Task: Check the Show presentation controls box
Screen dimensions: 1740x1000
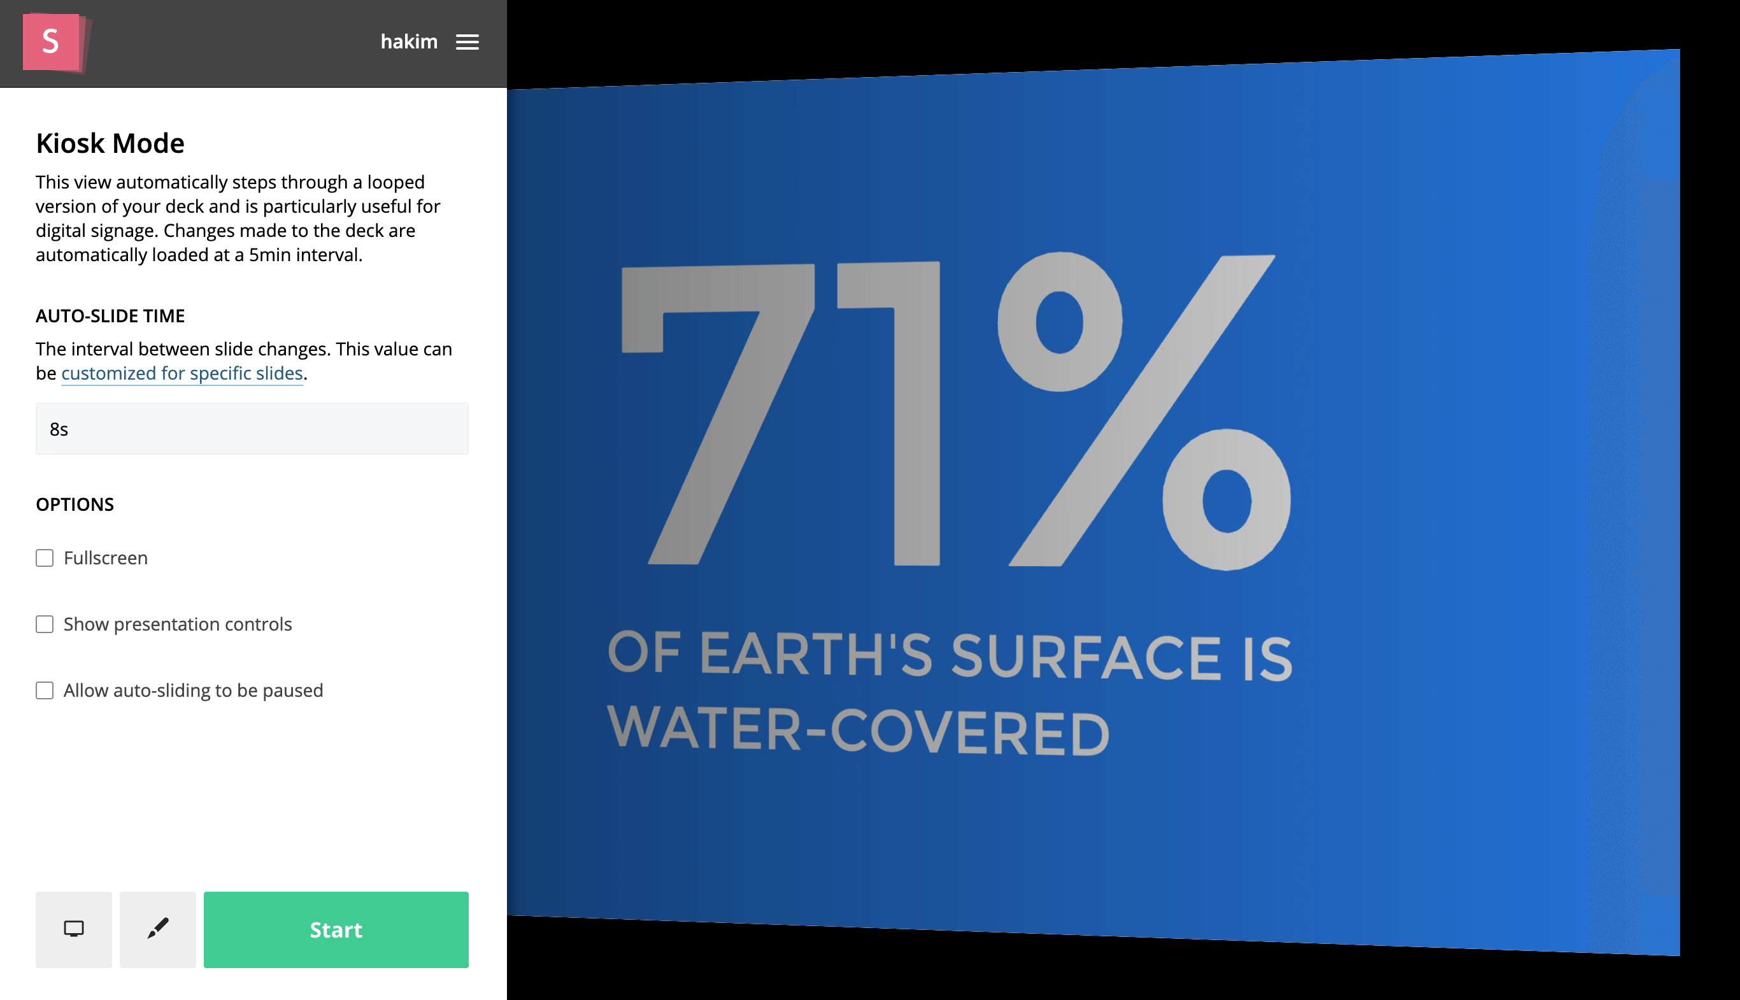Action: pos(45,624)
